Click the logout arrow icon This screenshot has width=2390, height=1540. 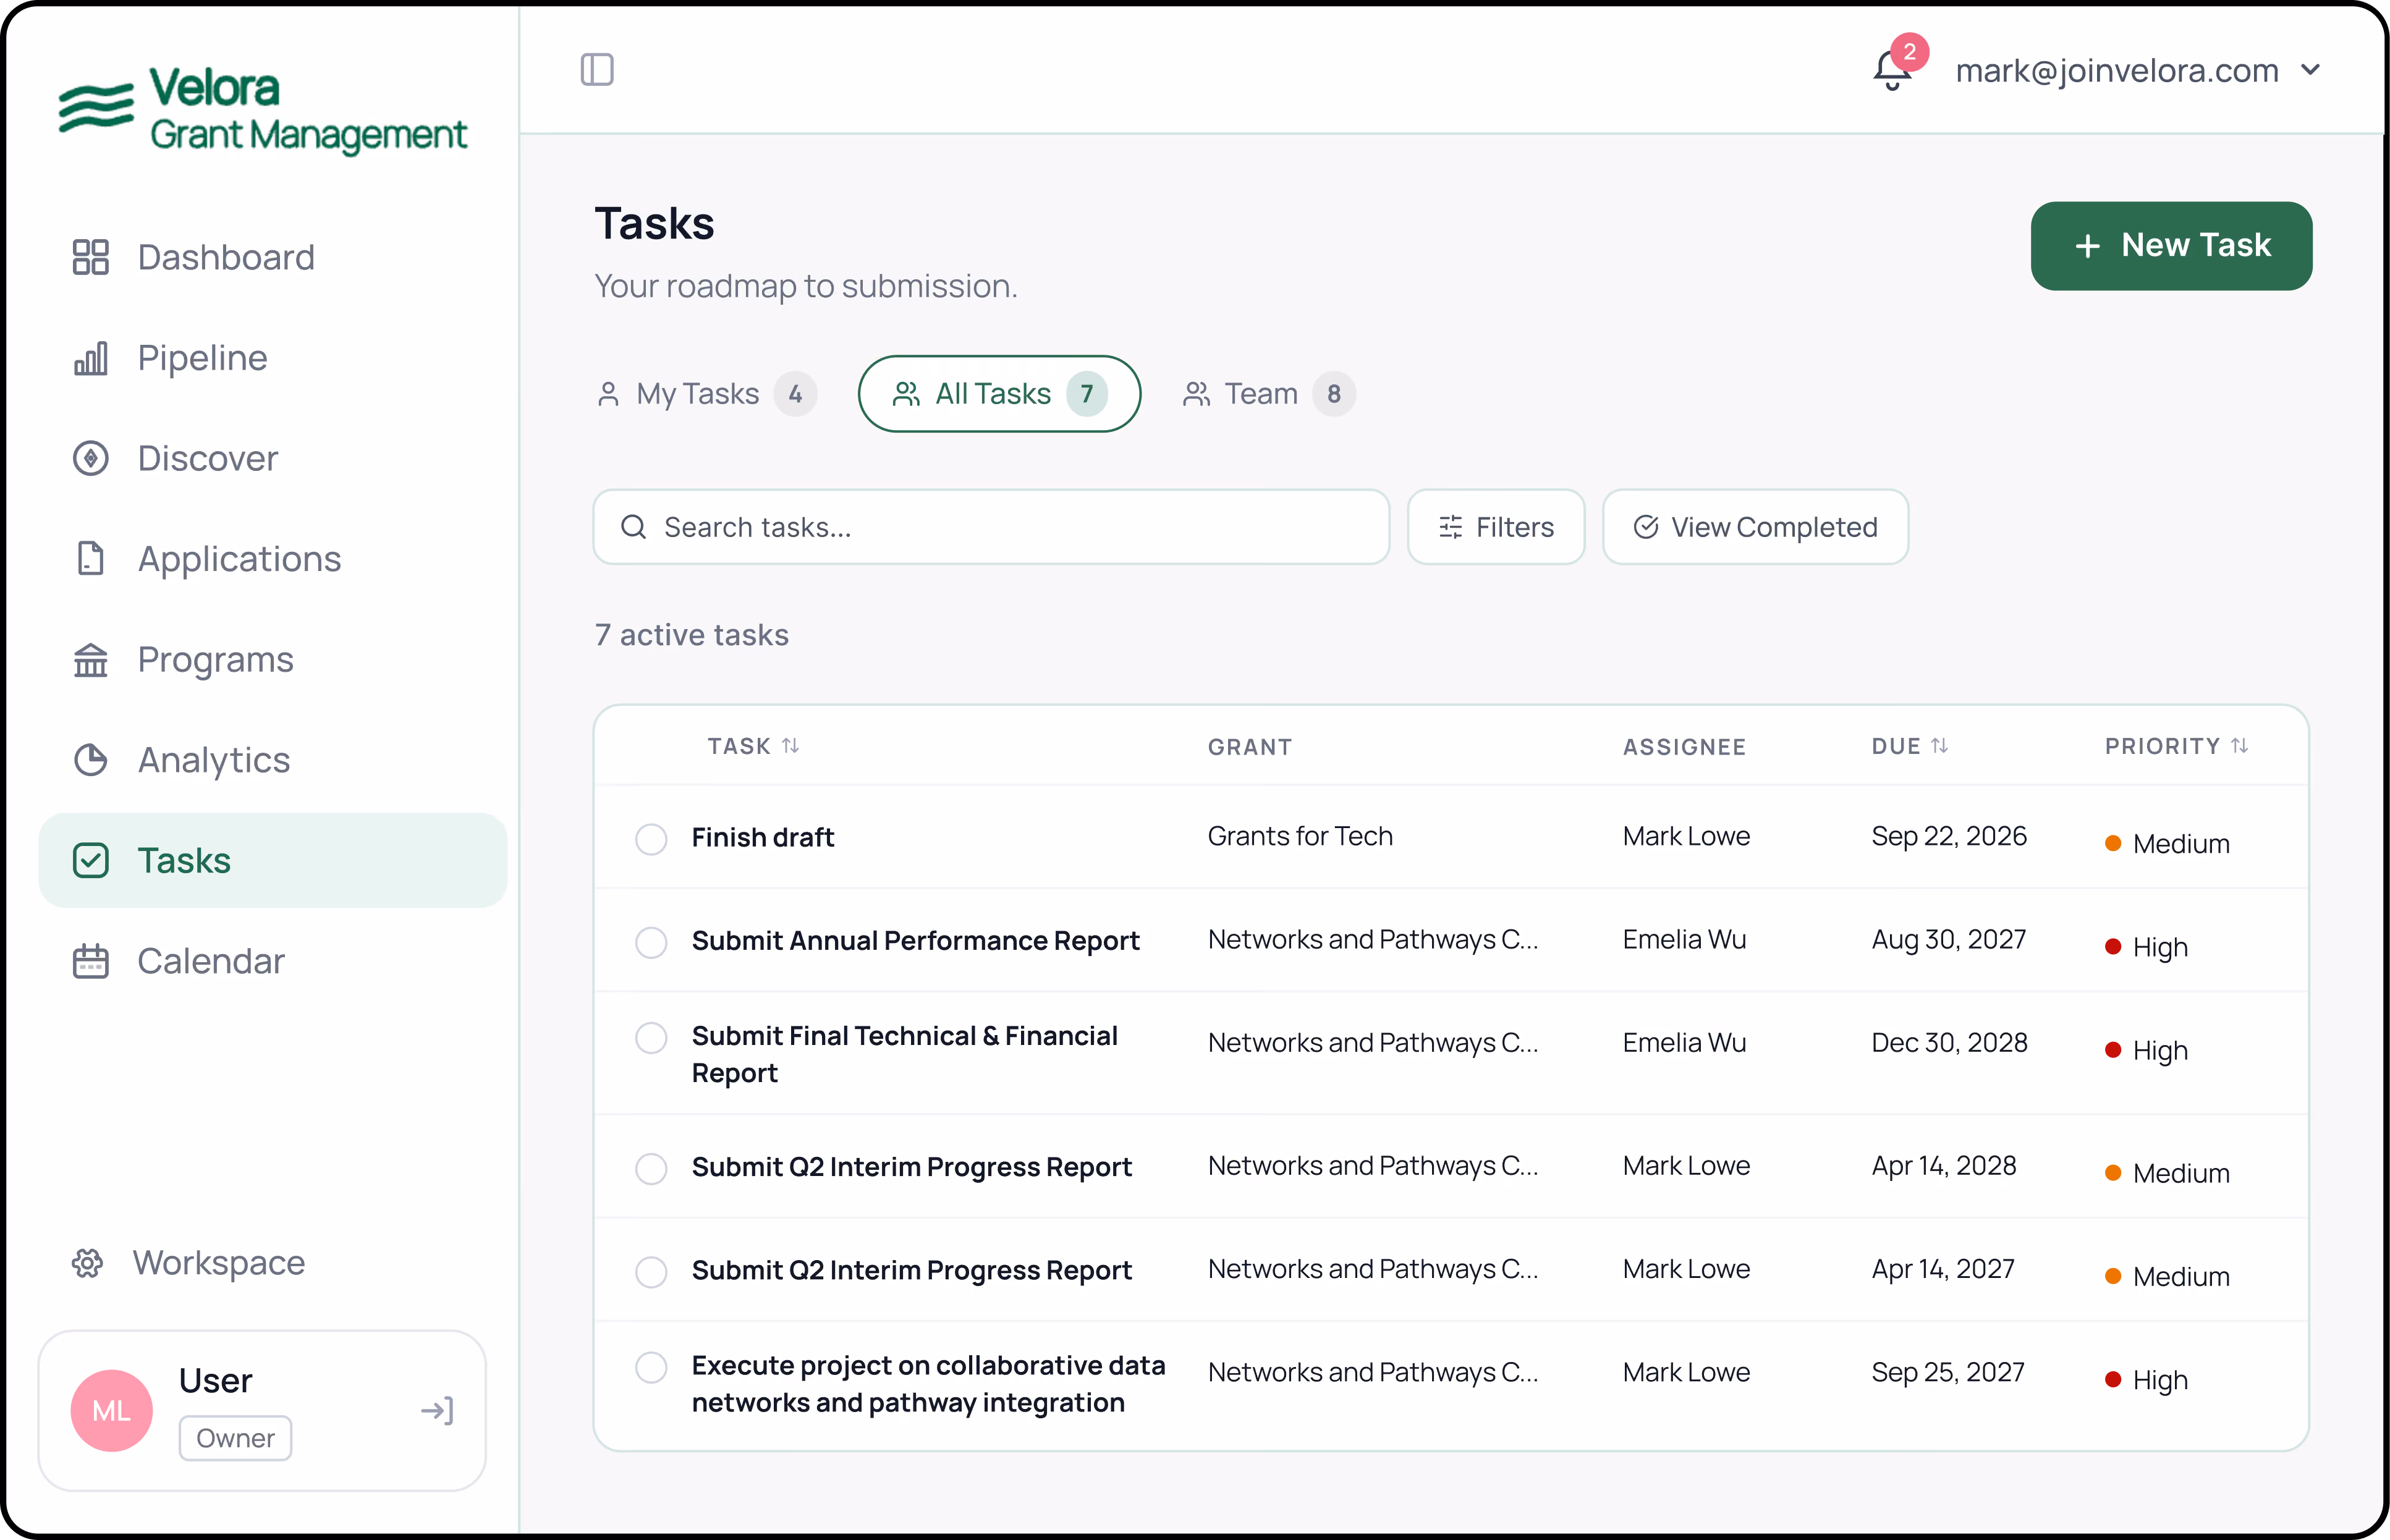(437, 1411)
